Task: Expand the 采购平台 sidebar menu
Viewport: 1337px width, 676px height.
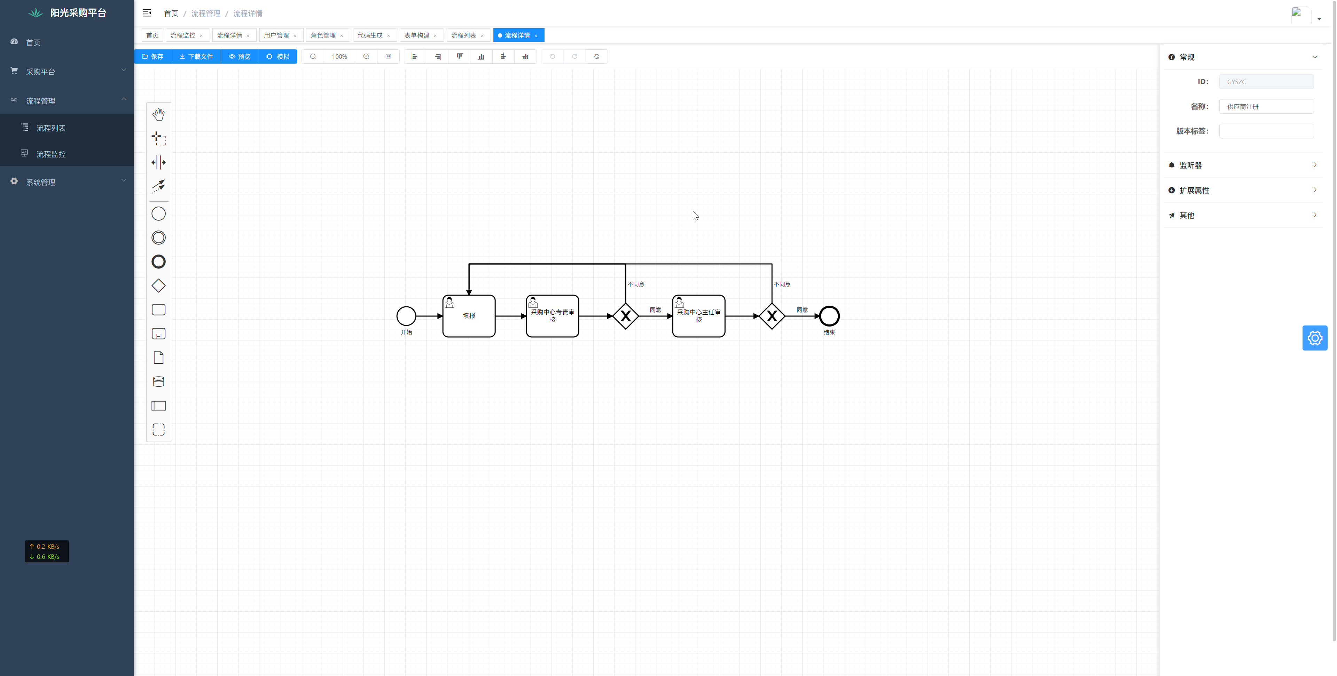Action: (x=67, y=72)
